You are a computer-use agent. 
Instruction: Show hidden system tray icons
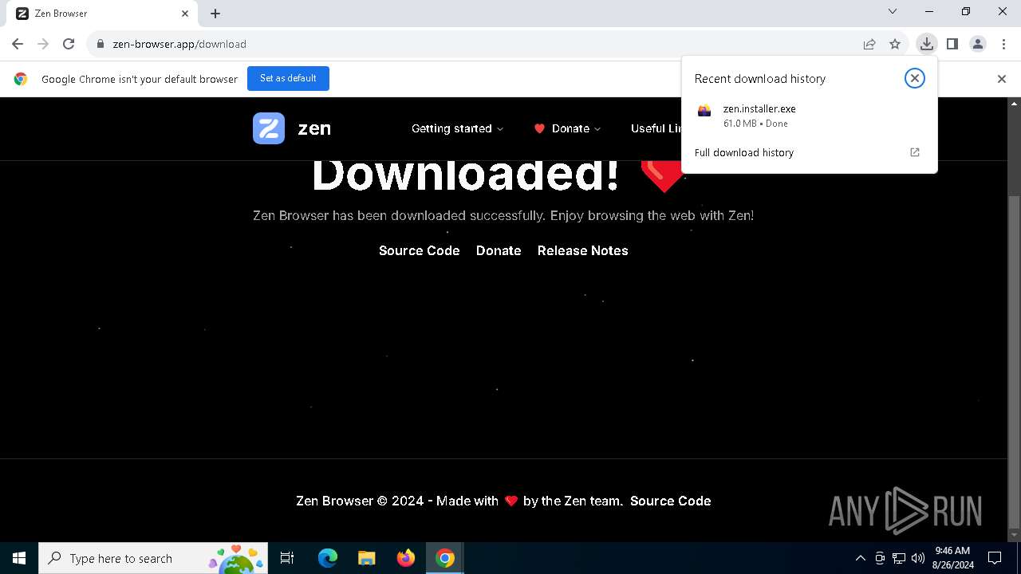(860, 558)
